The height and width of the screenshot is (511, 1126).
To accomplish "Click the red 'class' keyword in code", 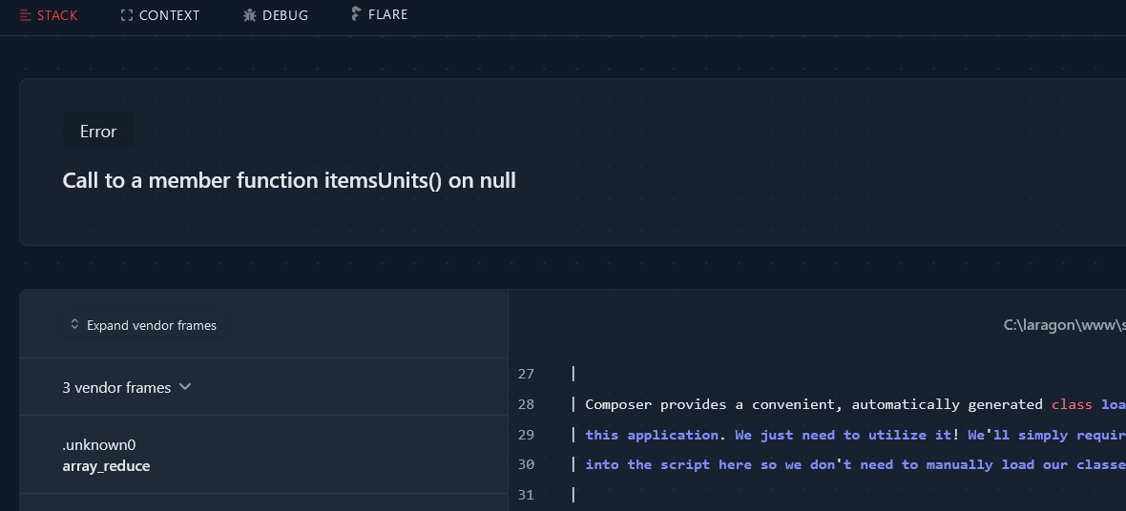I will coord(1072,404).
